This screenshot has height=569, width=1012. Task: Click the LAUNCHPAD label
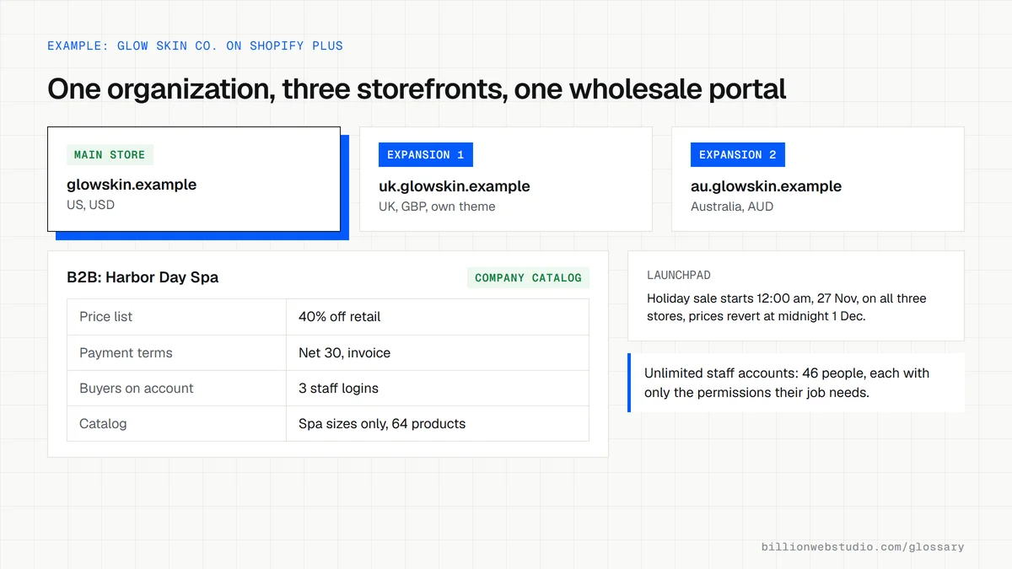(x=679, y=276)
